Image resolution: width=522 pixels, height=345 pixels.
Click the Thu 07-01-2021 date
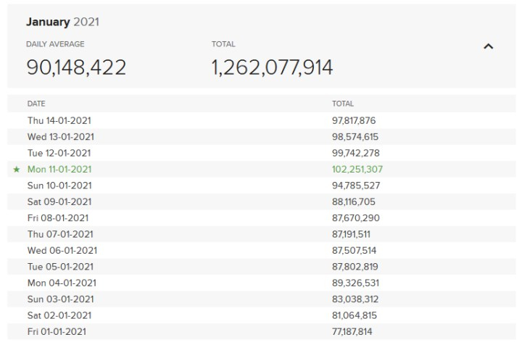[59, 234]
